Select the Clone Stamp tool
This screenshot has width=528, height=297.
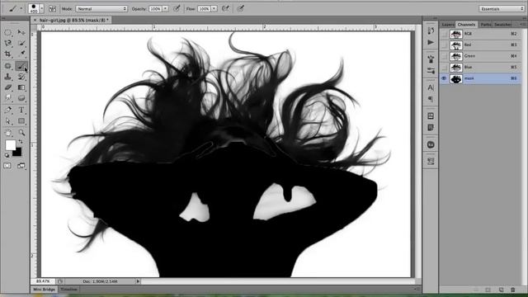click(7, 77)
